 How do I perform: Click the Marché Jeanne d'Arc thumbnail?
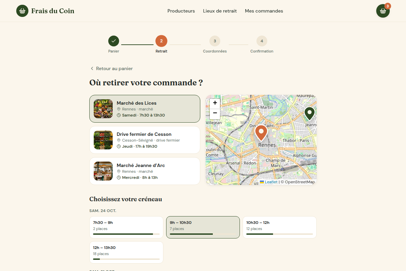pos(103,171)
